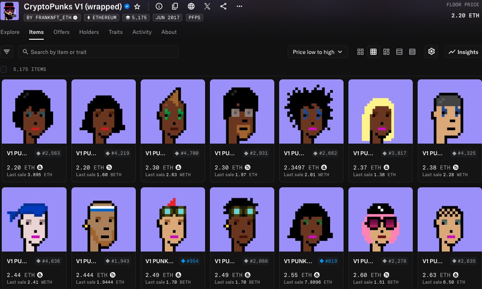
Task: Share the CryptoPunks V1 collection
Action: tap(223, 6)
